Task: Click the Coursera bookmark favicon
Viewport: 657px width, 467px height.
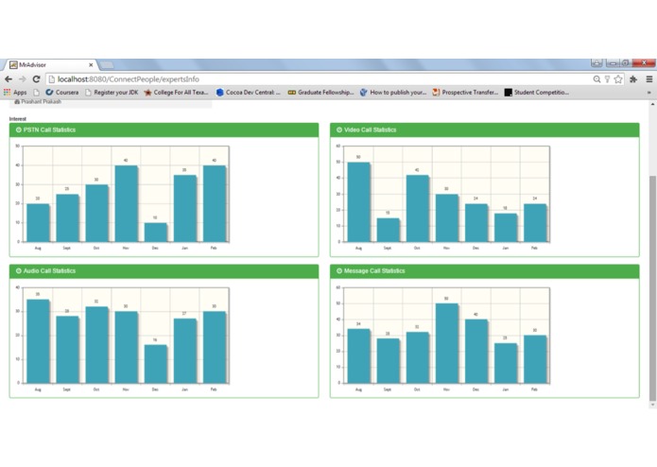Action: 49,92
